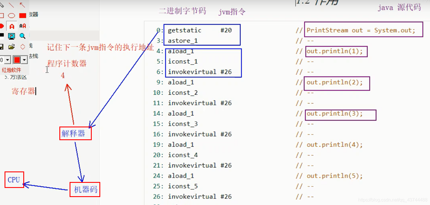The width and height of the screenshot is (430, 205).
Task: Click aload_1 on line 19
Action: tap(181, 145)
